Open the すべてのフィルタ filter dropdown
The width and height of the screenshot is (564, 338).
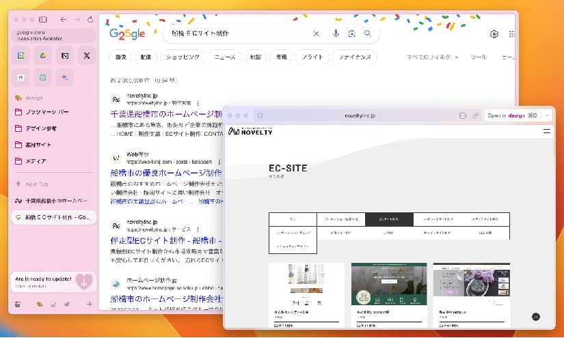pos(432,57)
